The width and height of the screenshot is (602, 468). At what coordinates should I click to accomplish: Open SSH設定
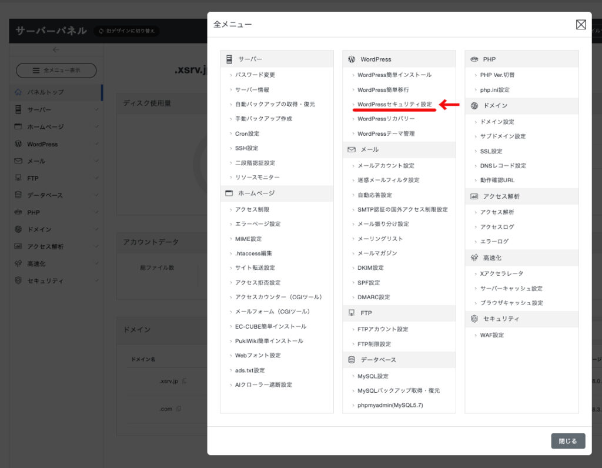[246, 148]
